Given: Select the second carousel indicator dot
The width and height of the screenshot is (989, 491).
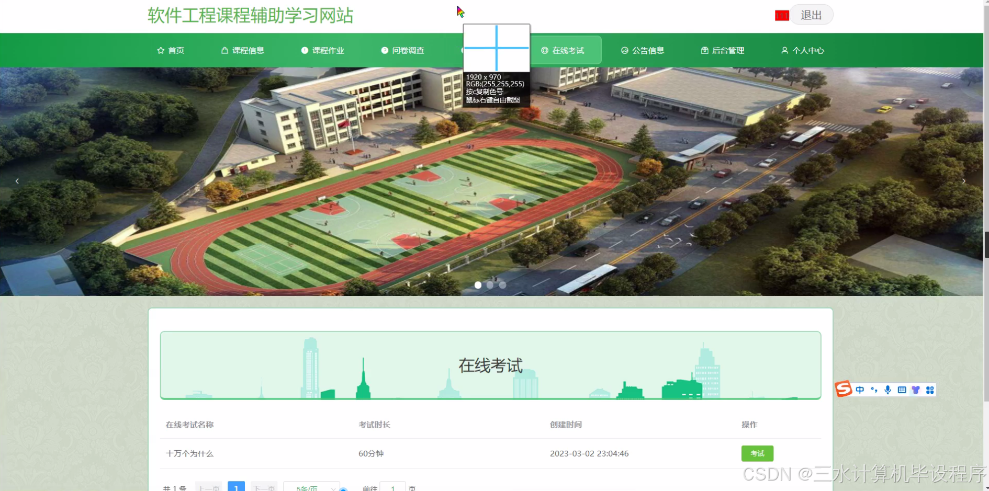Looking at the screenshot, I should [x=490, y=285].
